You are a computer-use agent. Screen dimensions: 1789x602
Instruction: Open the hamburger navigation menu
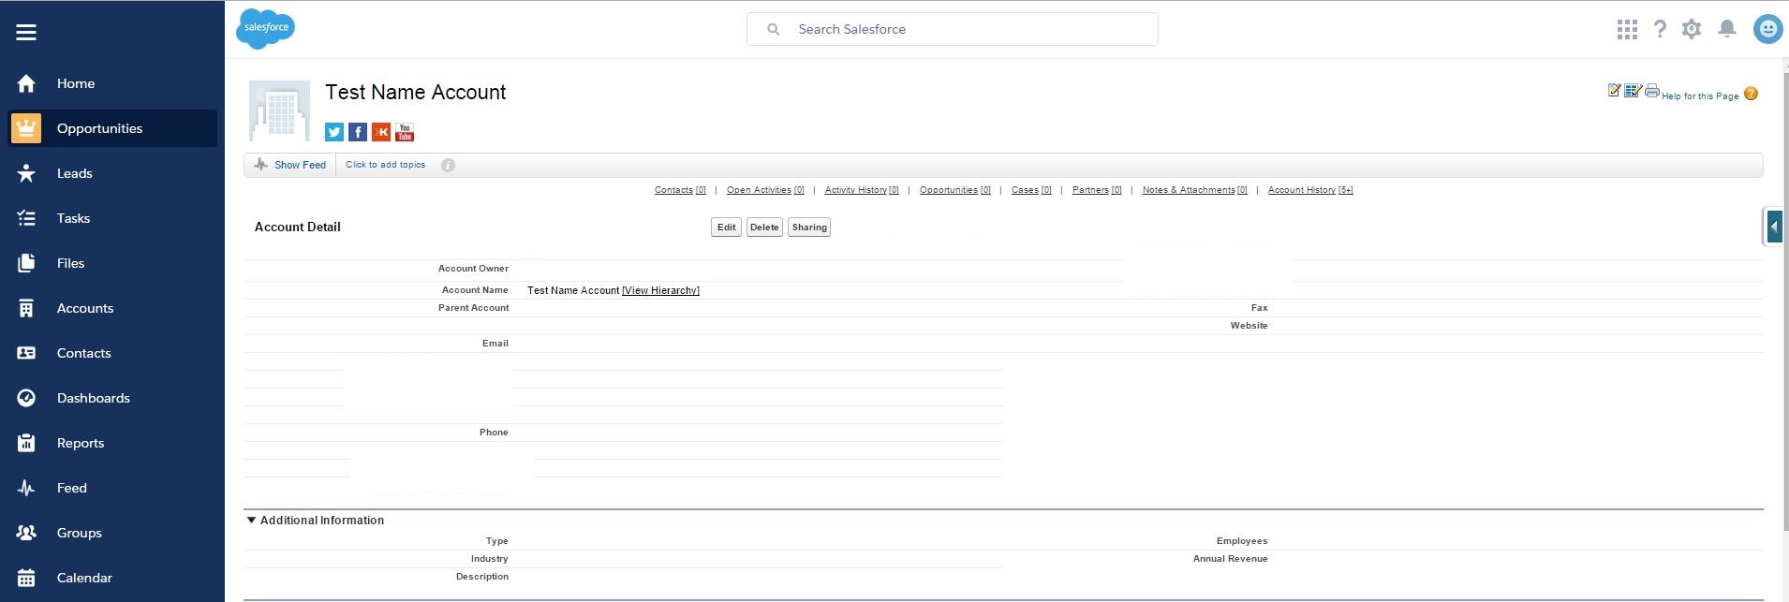click(x=26, y=32)
